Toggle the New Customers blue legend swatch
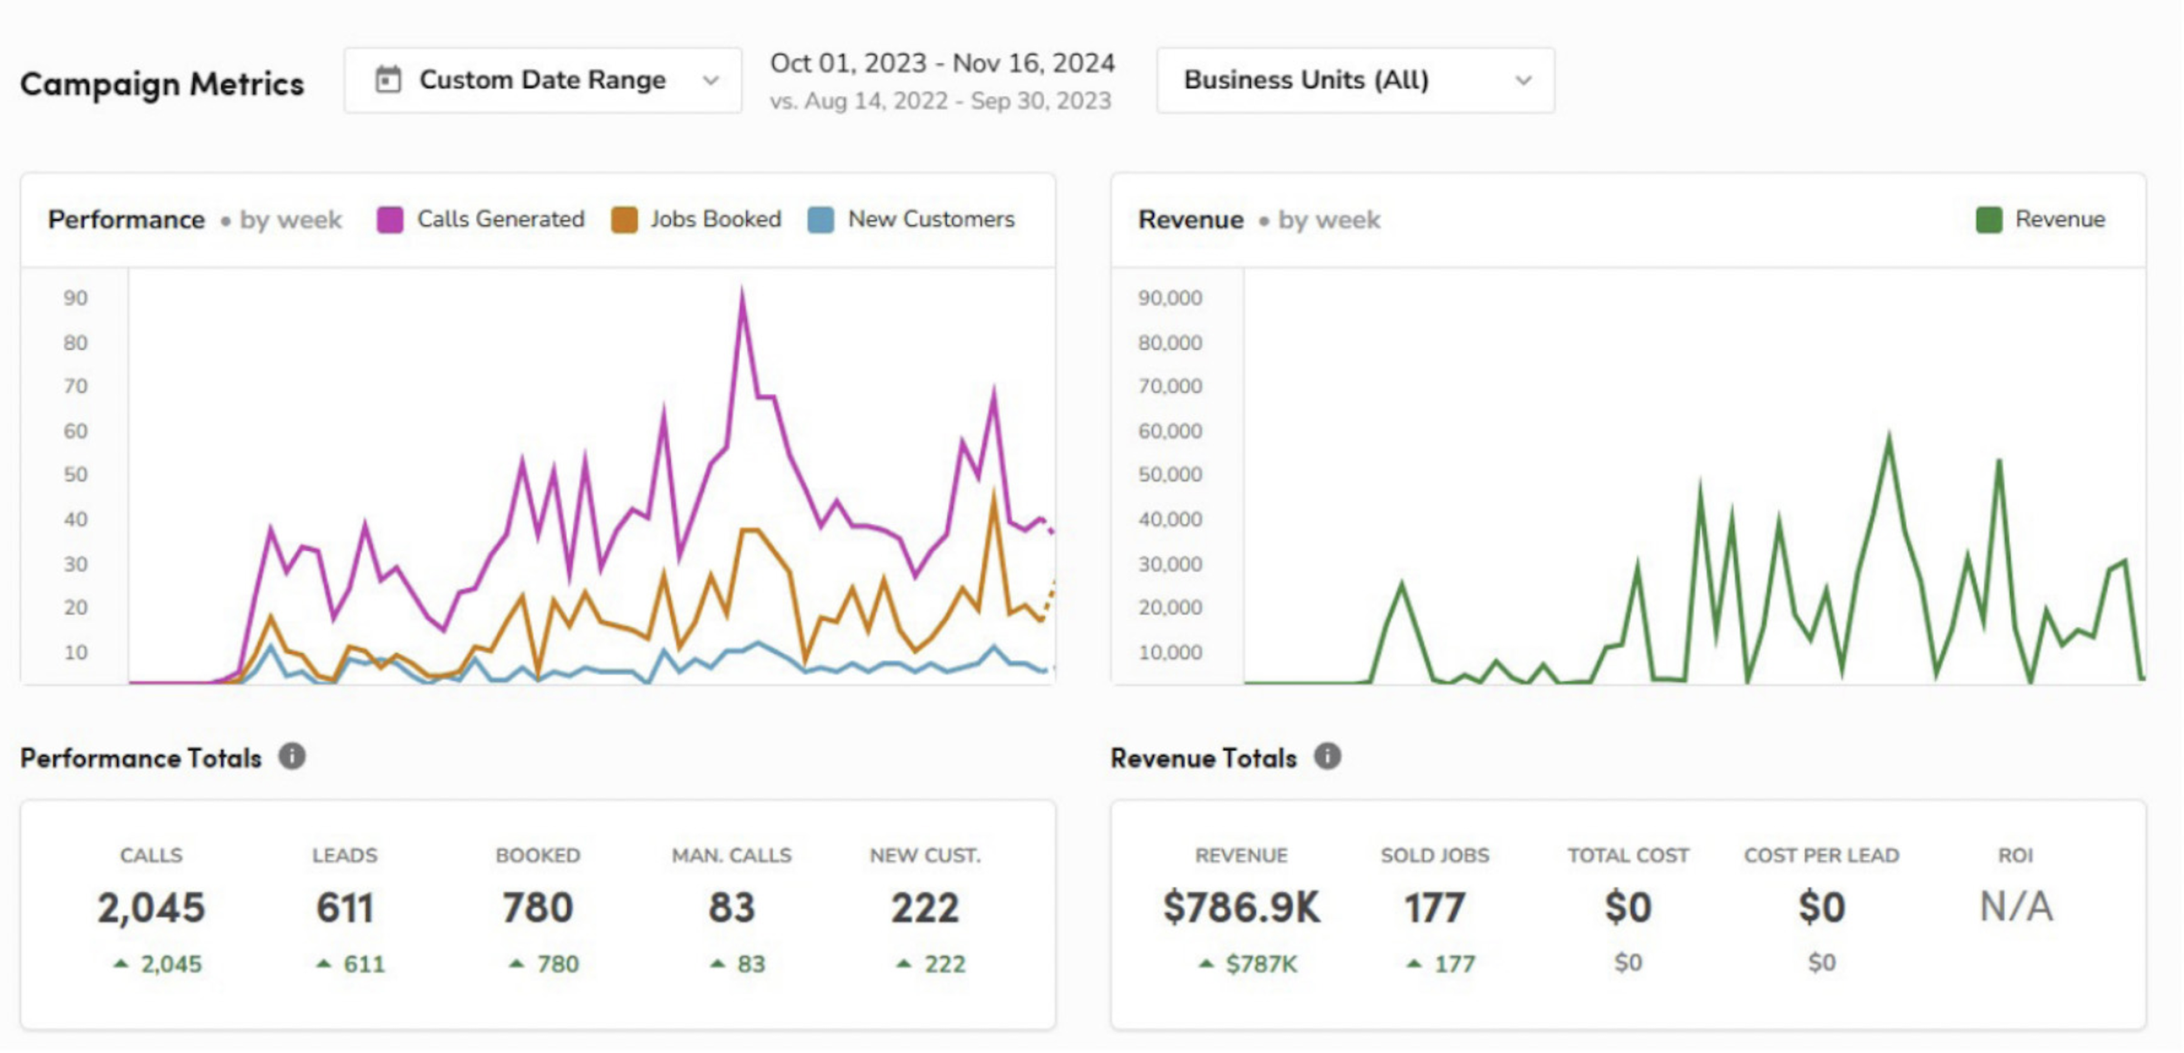The image size is (2184, 1053). pyautogui.click(x=820, y=219)
